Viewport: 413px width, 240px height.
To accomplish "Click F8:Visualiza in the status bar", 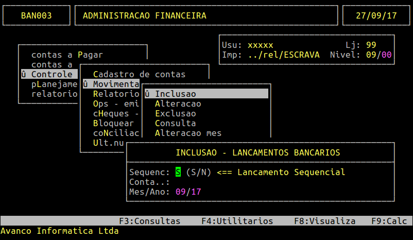I will [324, 221].
